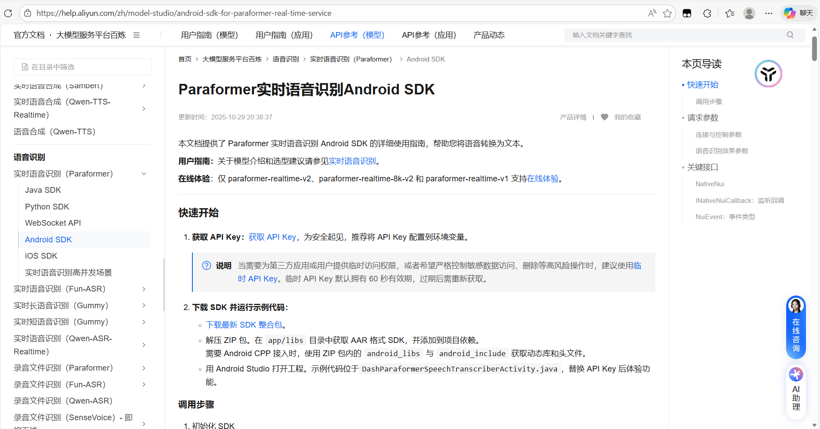820x429 pixels.
Task: Click 产品详情 above the article
Action: [573, 117]
